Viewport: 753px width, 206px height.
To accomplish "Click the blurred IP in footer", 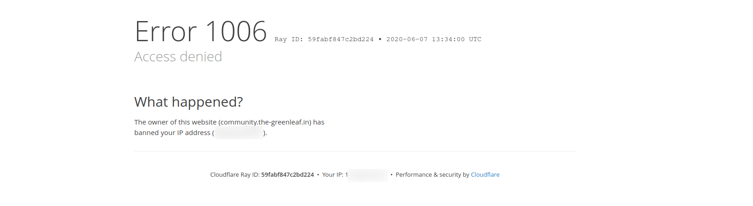I will [368, 175].
